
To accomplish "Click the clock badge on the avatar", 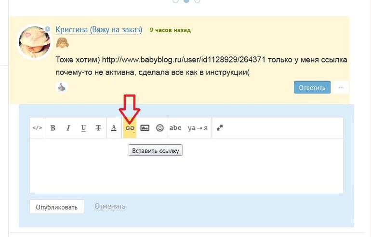I will tap(48, 29).
